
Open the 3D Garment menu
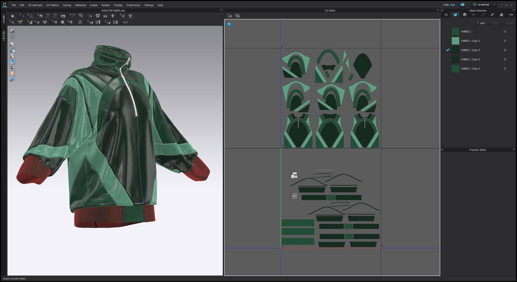coord(35,5)
